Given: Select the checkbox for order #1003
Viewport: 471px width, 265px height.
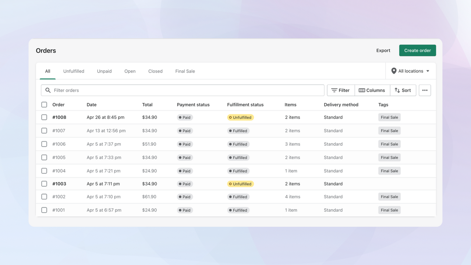Looking at the screenshot, I should click(x=44, y=184).
